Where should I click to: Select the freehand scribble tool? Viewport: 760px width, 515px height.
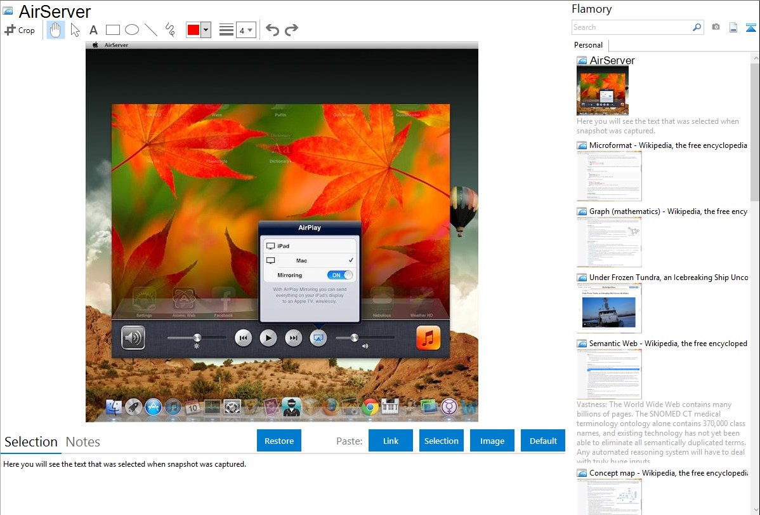pos(170,30)
